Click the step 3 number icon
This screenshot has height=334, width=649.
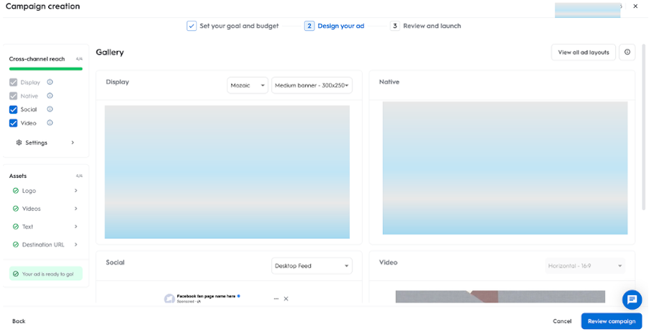[x=395, y=26]
